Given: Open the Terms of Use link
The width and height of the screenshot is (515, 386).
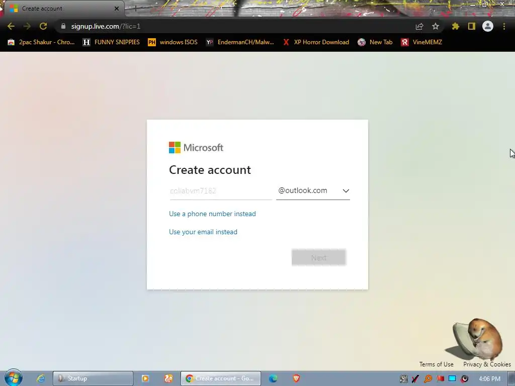Looking at the screenshot, I should pos(436,364).
